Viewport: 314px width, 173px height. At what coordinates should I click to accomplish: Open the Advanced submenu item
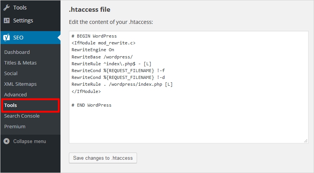pos(15,94)
